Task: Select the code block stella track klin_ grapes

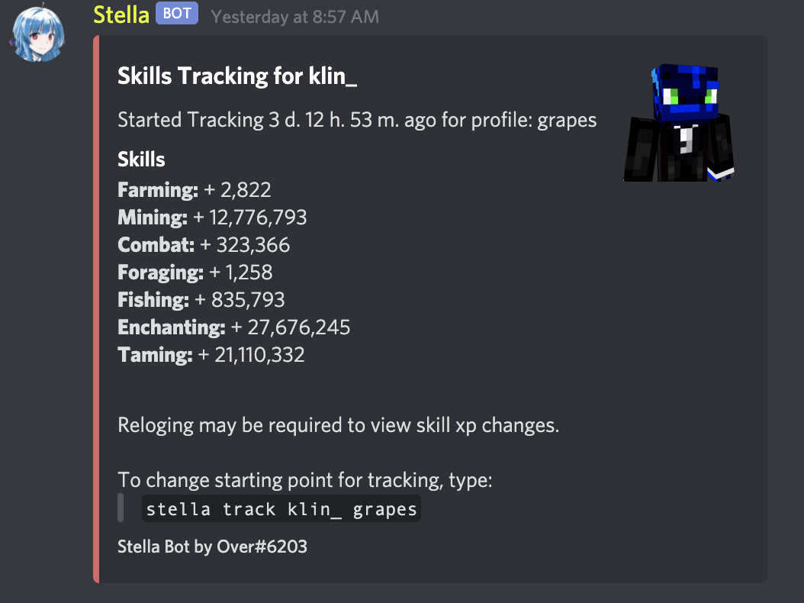Action: (281, 508)
